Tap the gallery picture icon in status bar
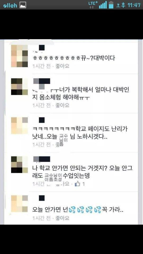The width and height of the screenshot is (143, 254). 23,5
